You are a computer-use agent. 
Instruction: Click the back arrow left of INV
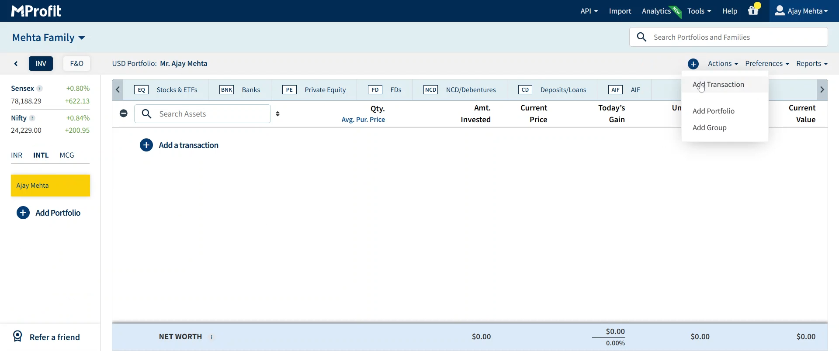16,64
